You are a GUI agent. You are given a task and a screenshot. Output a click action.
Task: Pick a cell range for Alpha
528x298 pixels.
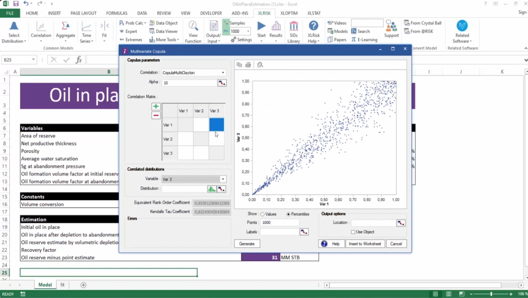(x=222, y=83)
